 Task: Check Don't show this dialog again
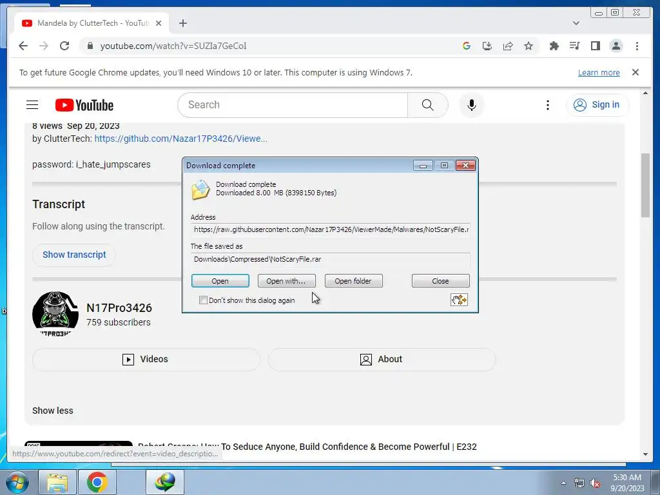point(203,300)
